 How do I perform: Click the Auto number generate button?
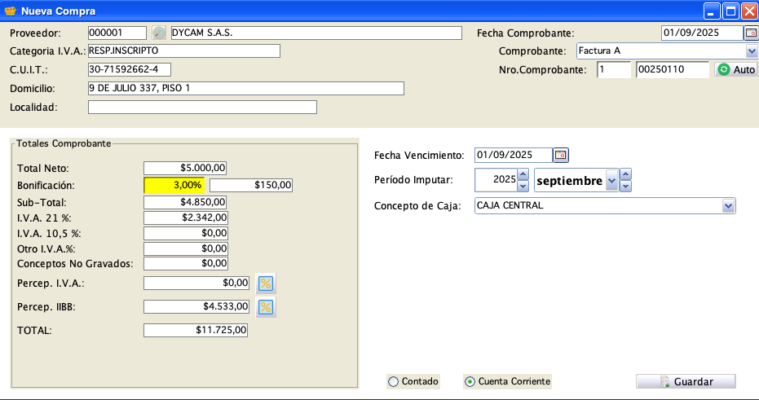click(736, 70)
